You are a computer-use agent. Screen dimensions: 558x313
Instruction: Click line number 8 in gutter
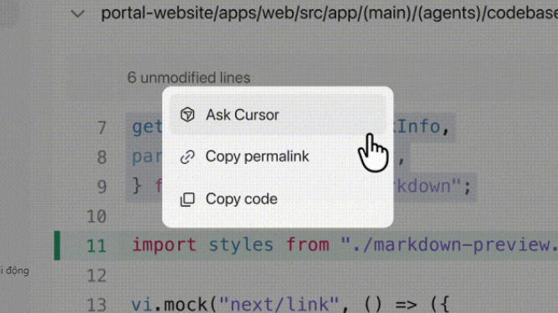[102, 157]
